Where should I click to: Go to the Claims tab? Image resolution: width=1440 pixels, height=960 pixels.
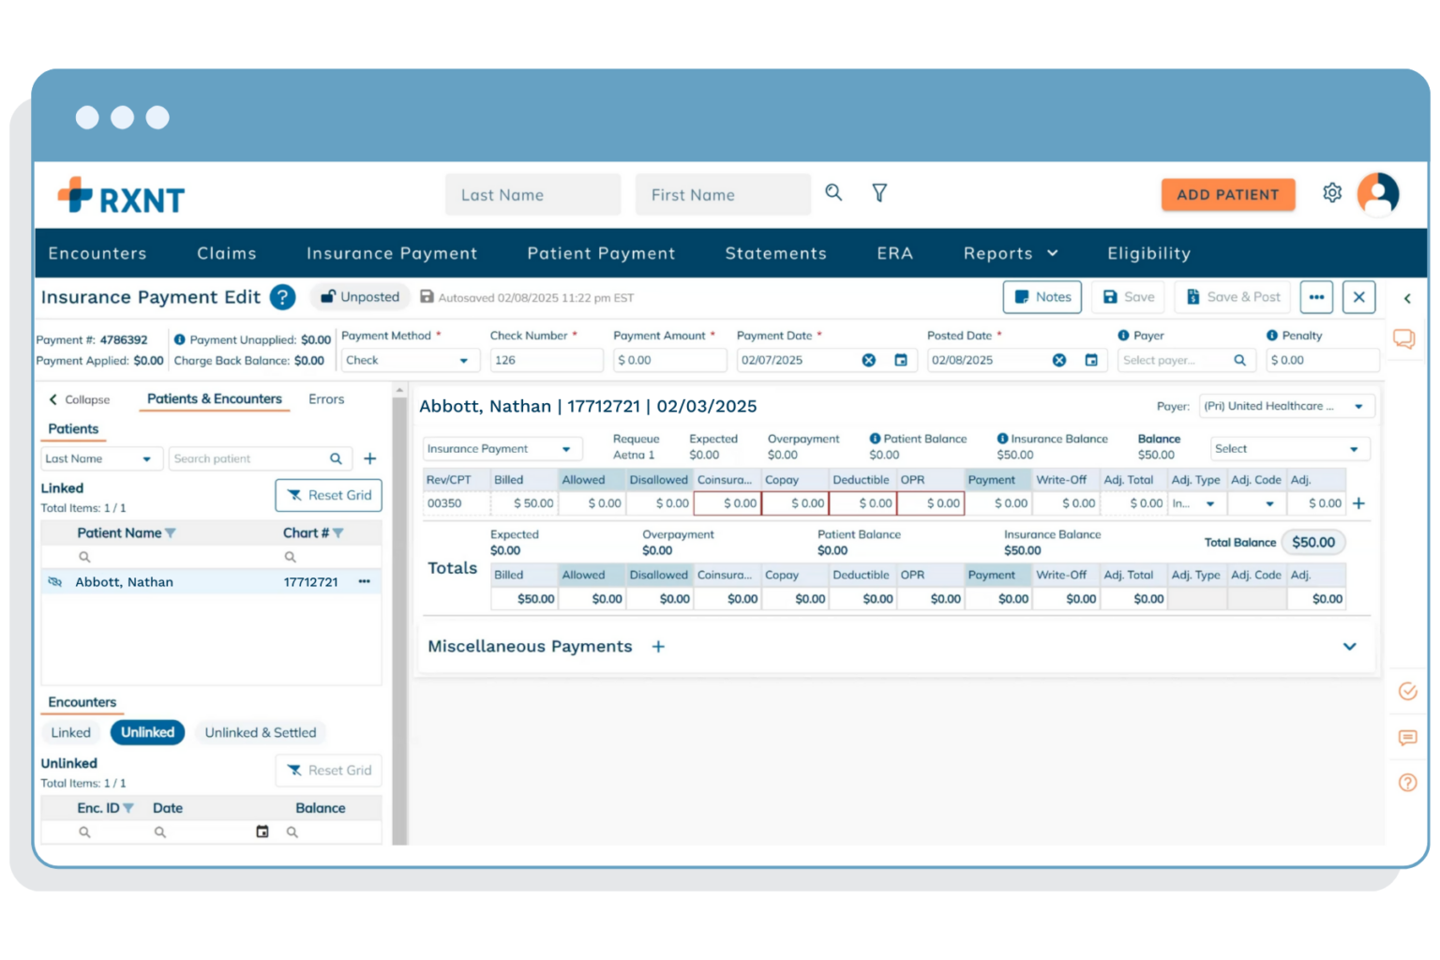click(x=226, y=253)
